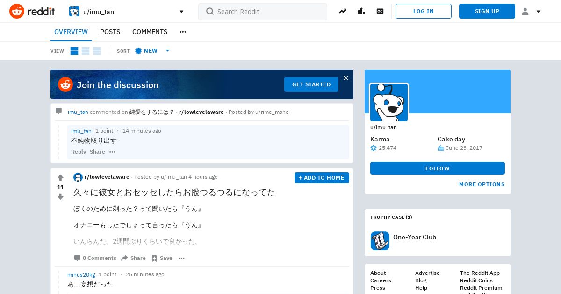Viewport: 561px width, 294px height.
Task: Switch to the POSTS tab
Action: (x=110, y=32)
